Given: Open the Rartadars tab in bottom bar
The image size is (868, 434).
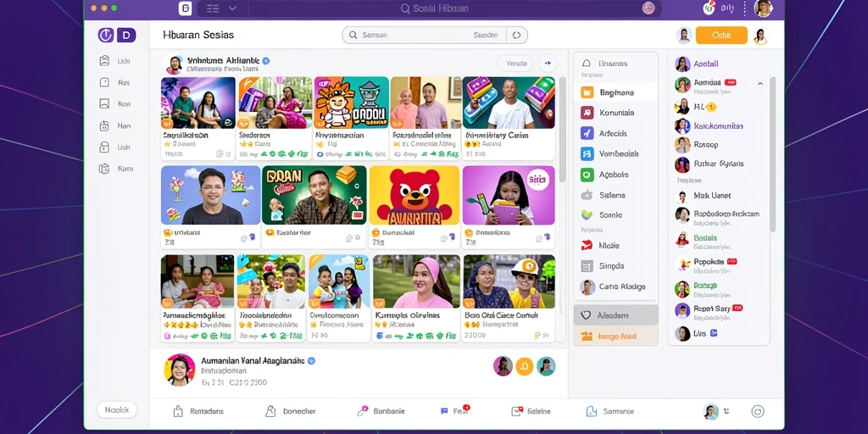Looking at the screenshot, I should pyautogui.click(x=198, y=411).
